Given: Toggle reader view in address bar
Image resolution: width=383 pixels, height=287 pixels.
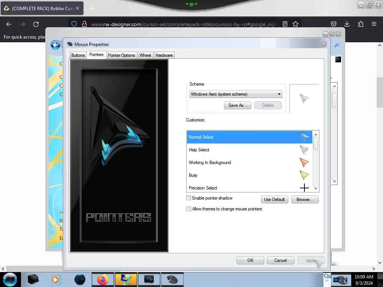Looking at the screenshot, I should click(x=285, y=24).
